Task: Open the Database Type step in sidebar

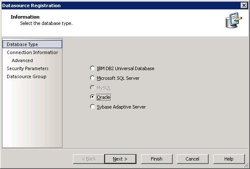Action: point(32,44)
